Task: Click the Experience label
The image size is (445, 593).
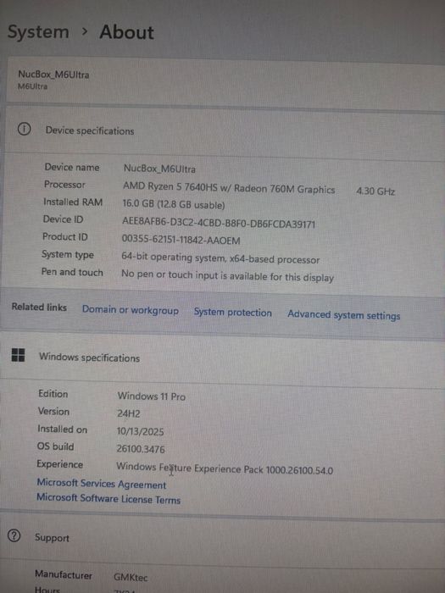Action: point(60,464)
